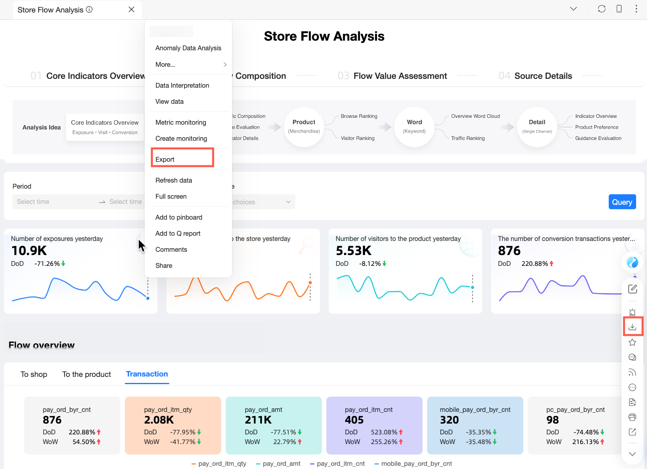The height and width of the screenshot is (469, 647).
Task: Click the printer icon in right sidebar
Action: pos(632,417)
